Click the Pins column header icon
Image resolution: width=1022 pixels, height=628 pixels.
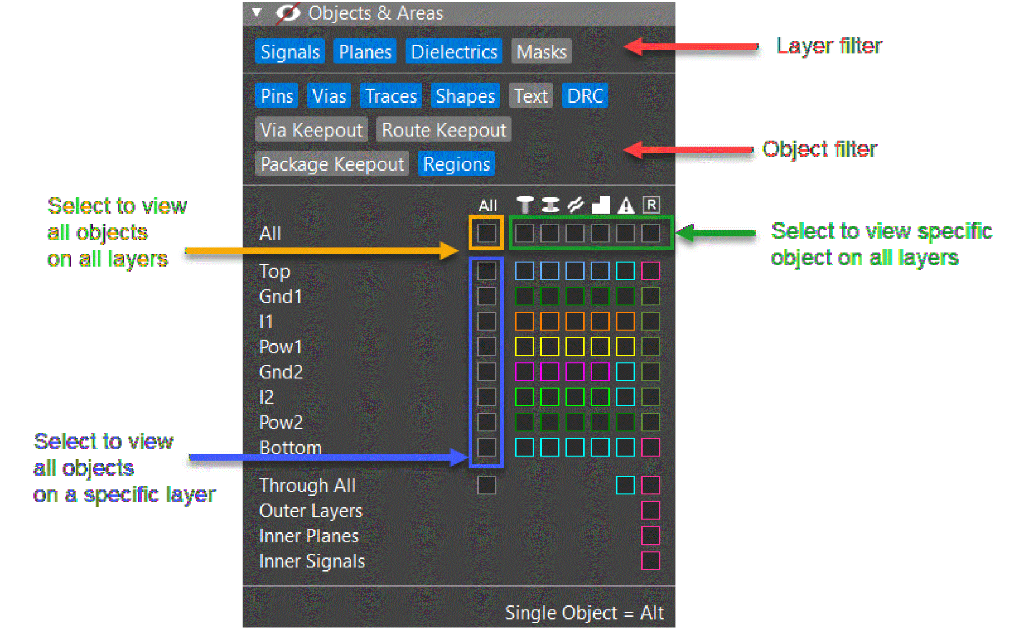525,205
